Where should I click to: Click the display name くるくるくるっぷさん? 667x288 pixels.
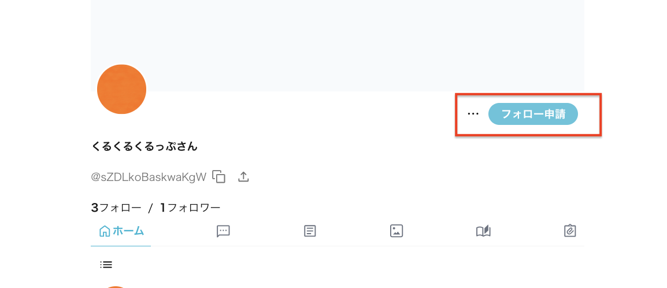(144, 147)
